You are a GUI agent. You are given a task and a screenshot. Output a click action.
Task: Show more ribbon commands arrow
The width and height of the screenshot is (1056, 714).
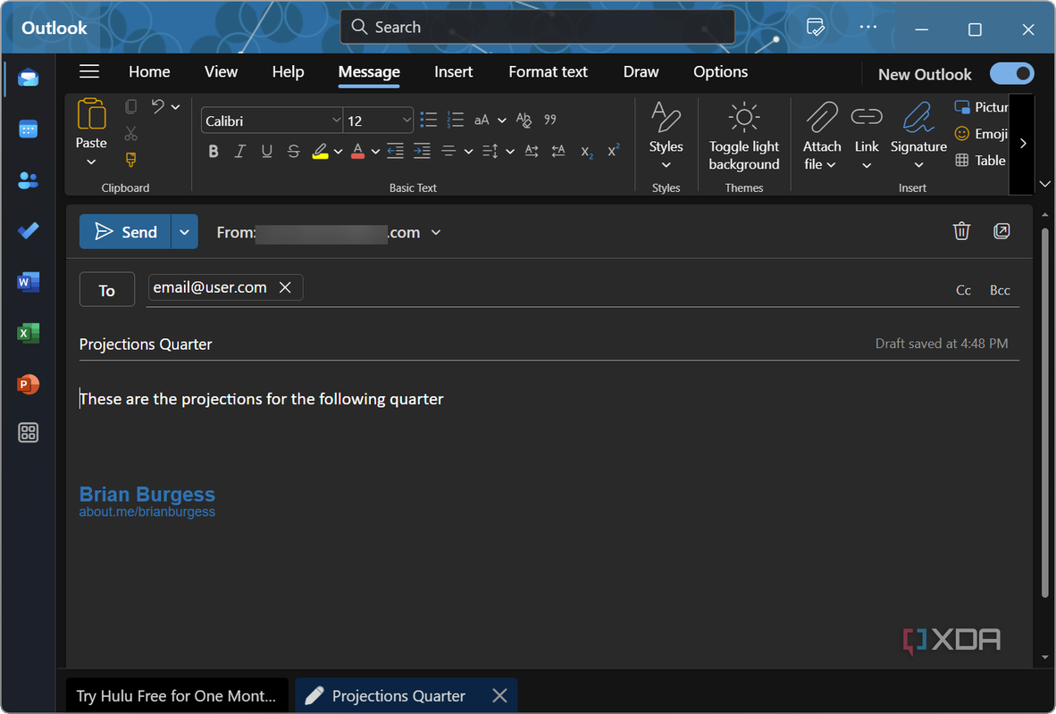point(1022,144)
